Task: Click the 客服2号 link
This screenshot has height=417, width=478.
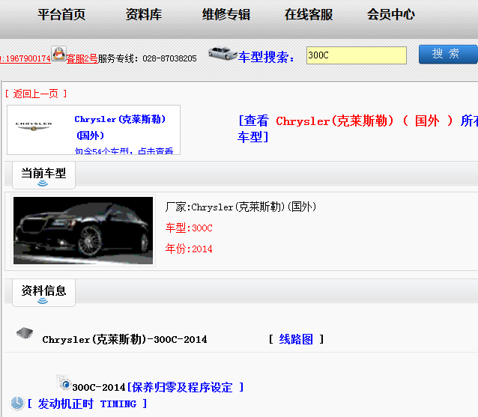Action: coord(82,58)
